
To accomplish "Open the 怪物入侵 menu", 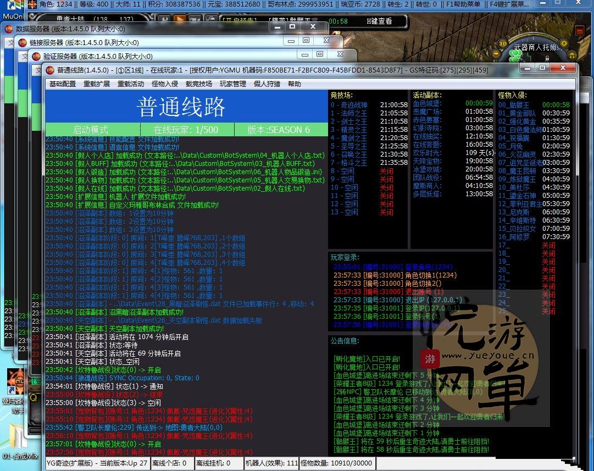I will (165, 84).
